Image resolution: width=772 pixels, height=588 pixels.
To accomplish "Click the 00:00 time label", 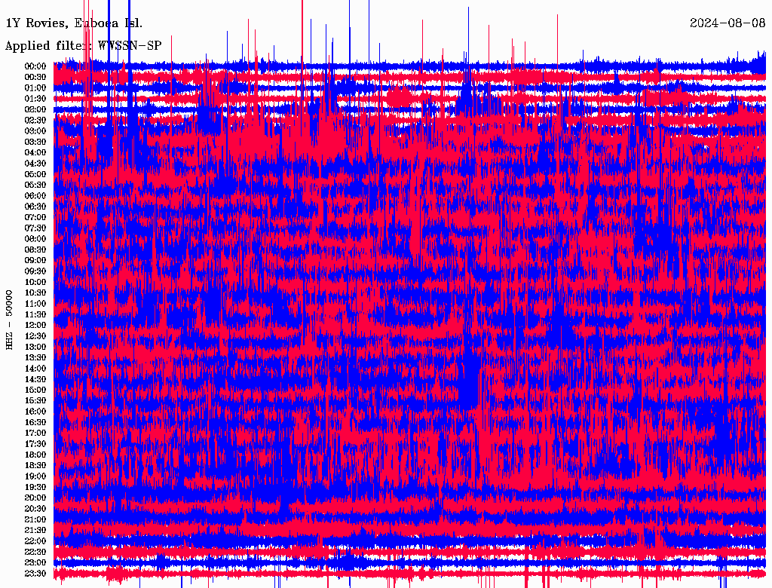I will (x=35, y=66).
